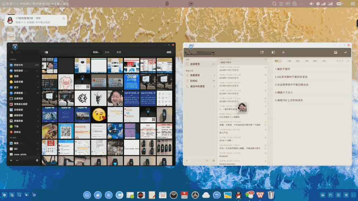Click the checkmark icon in notes toolbar
358x201 pixels.
pos(346,52)
